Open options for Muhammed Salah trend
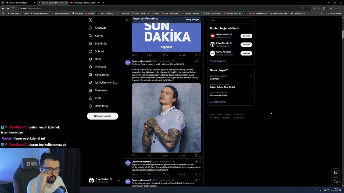This screenshot has height=193, width=344. (251, 93)
